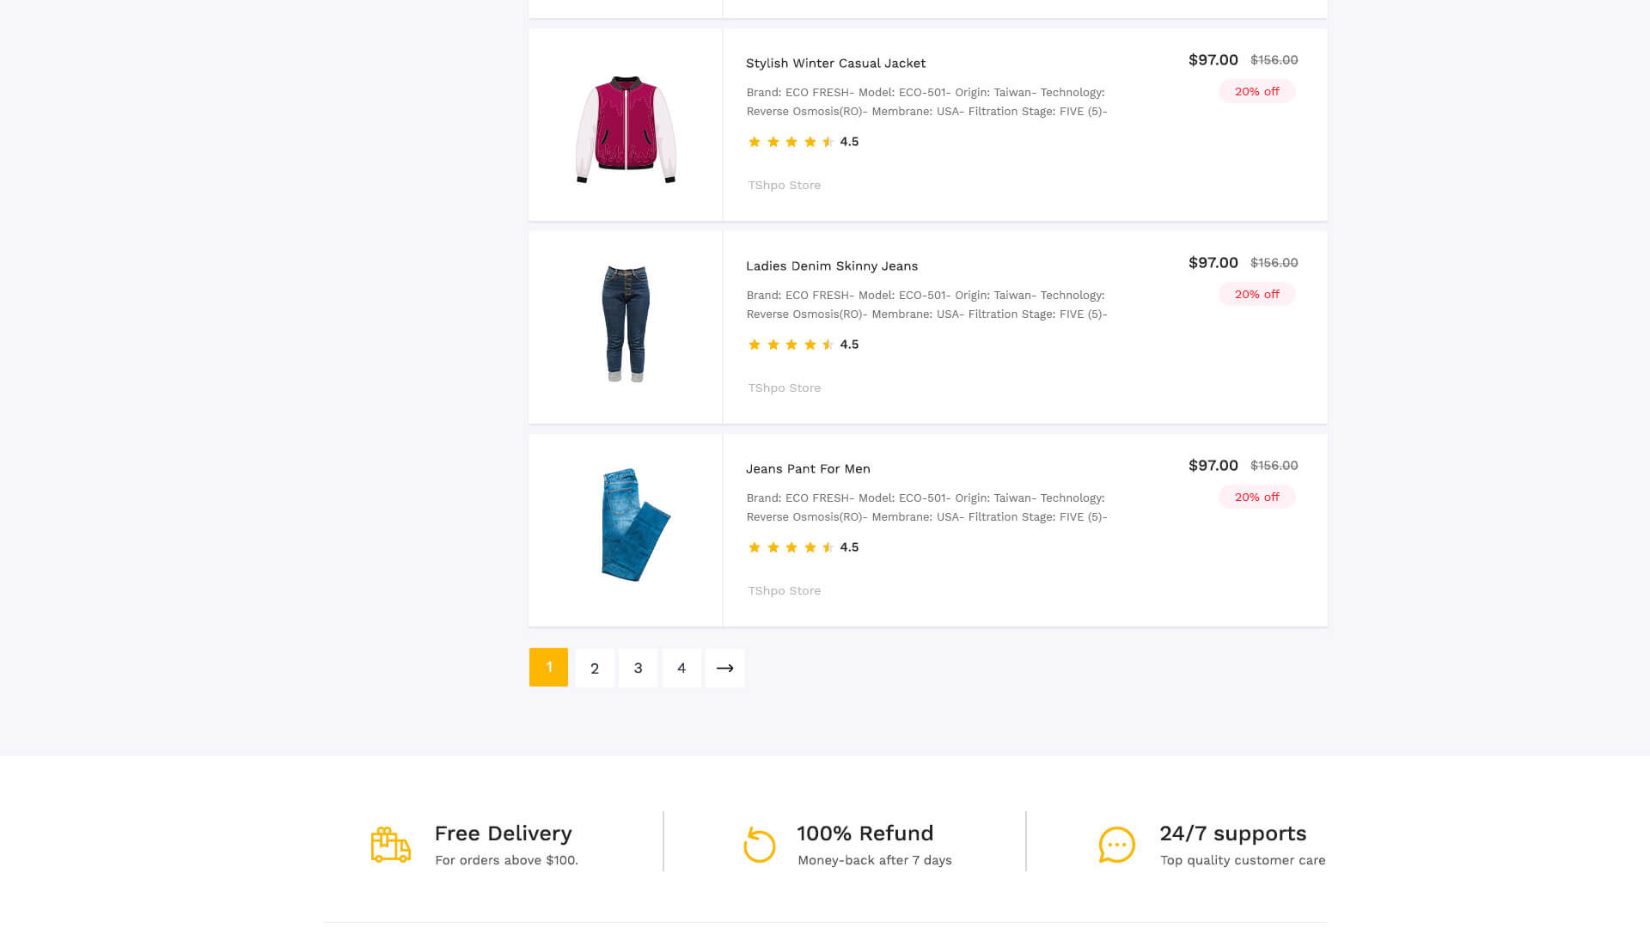The image size is (1650, 928).
Task: Click 20% off badge on Ladies Denim Jeans
Action: [1256, 294]
